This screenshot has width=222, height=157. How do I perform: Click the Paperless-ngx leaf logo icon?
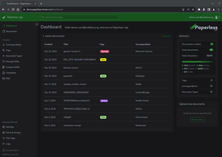4,17
